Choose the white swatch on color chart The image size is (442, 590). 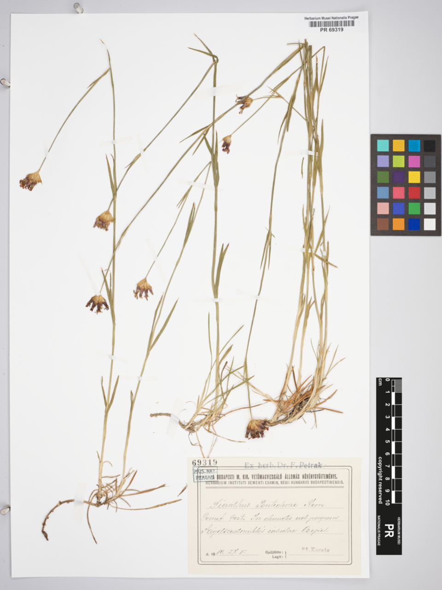pos(429,224)
